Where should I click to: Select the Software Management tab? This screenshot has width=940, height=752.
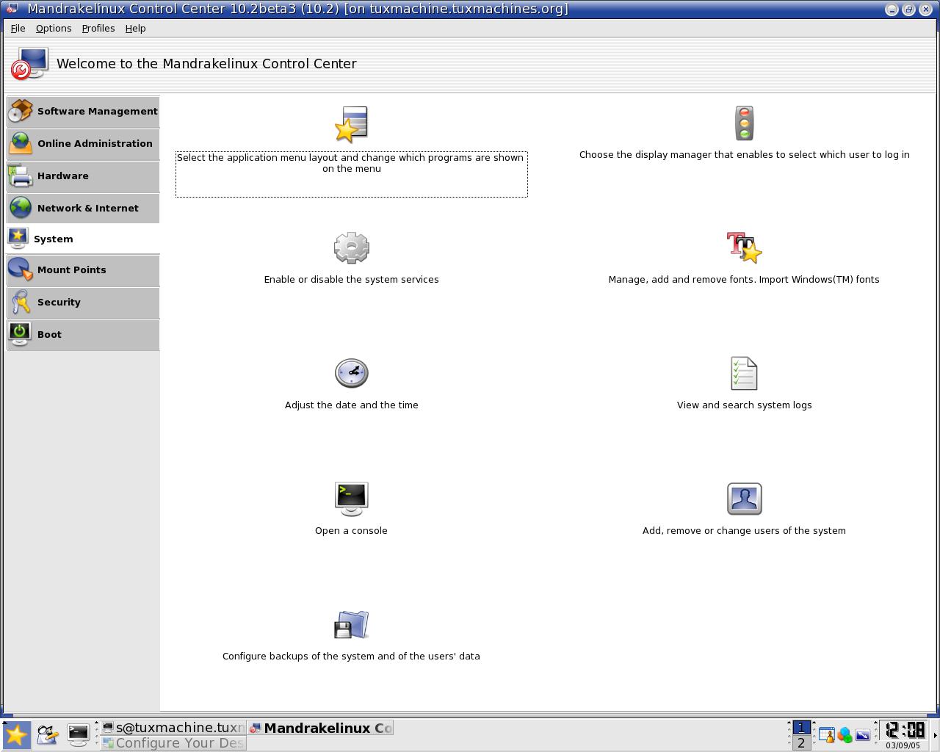83,112
